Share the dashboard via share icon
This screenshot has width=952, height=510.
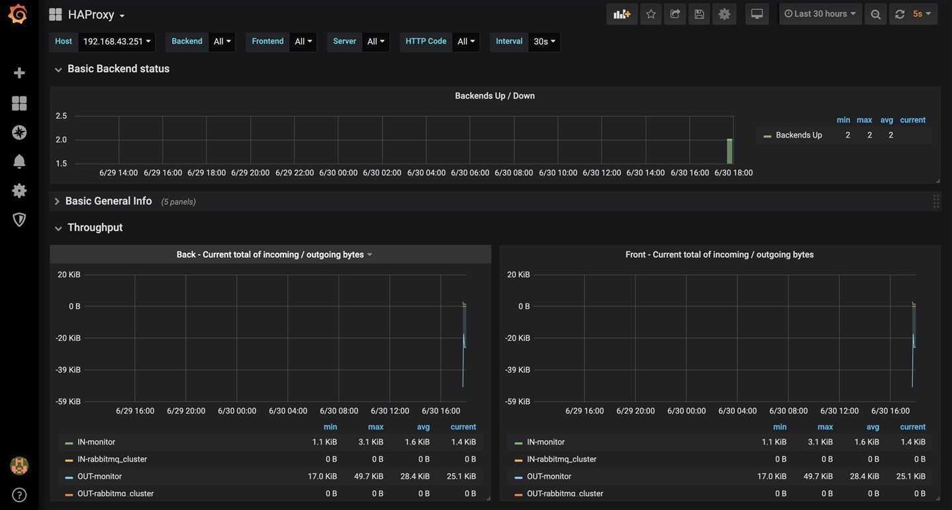pos(675,14)
